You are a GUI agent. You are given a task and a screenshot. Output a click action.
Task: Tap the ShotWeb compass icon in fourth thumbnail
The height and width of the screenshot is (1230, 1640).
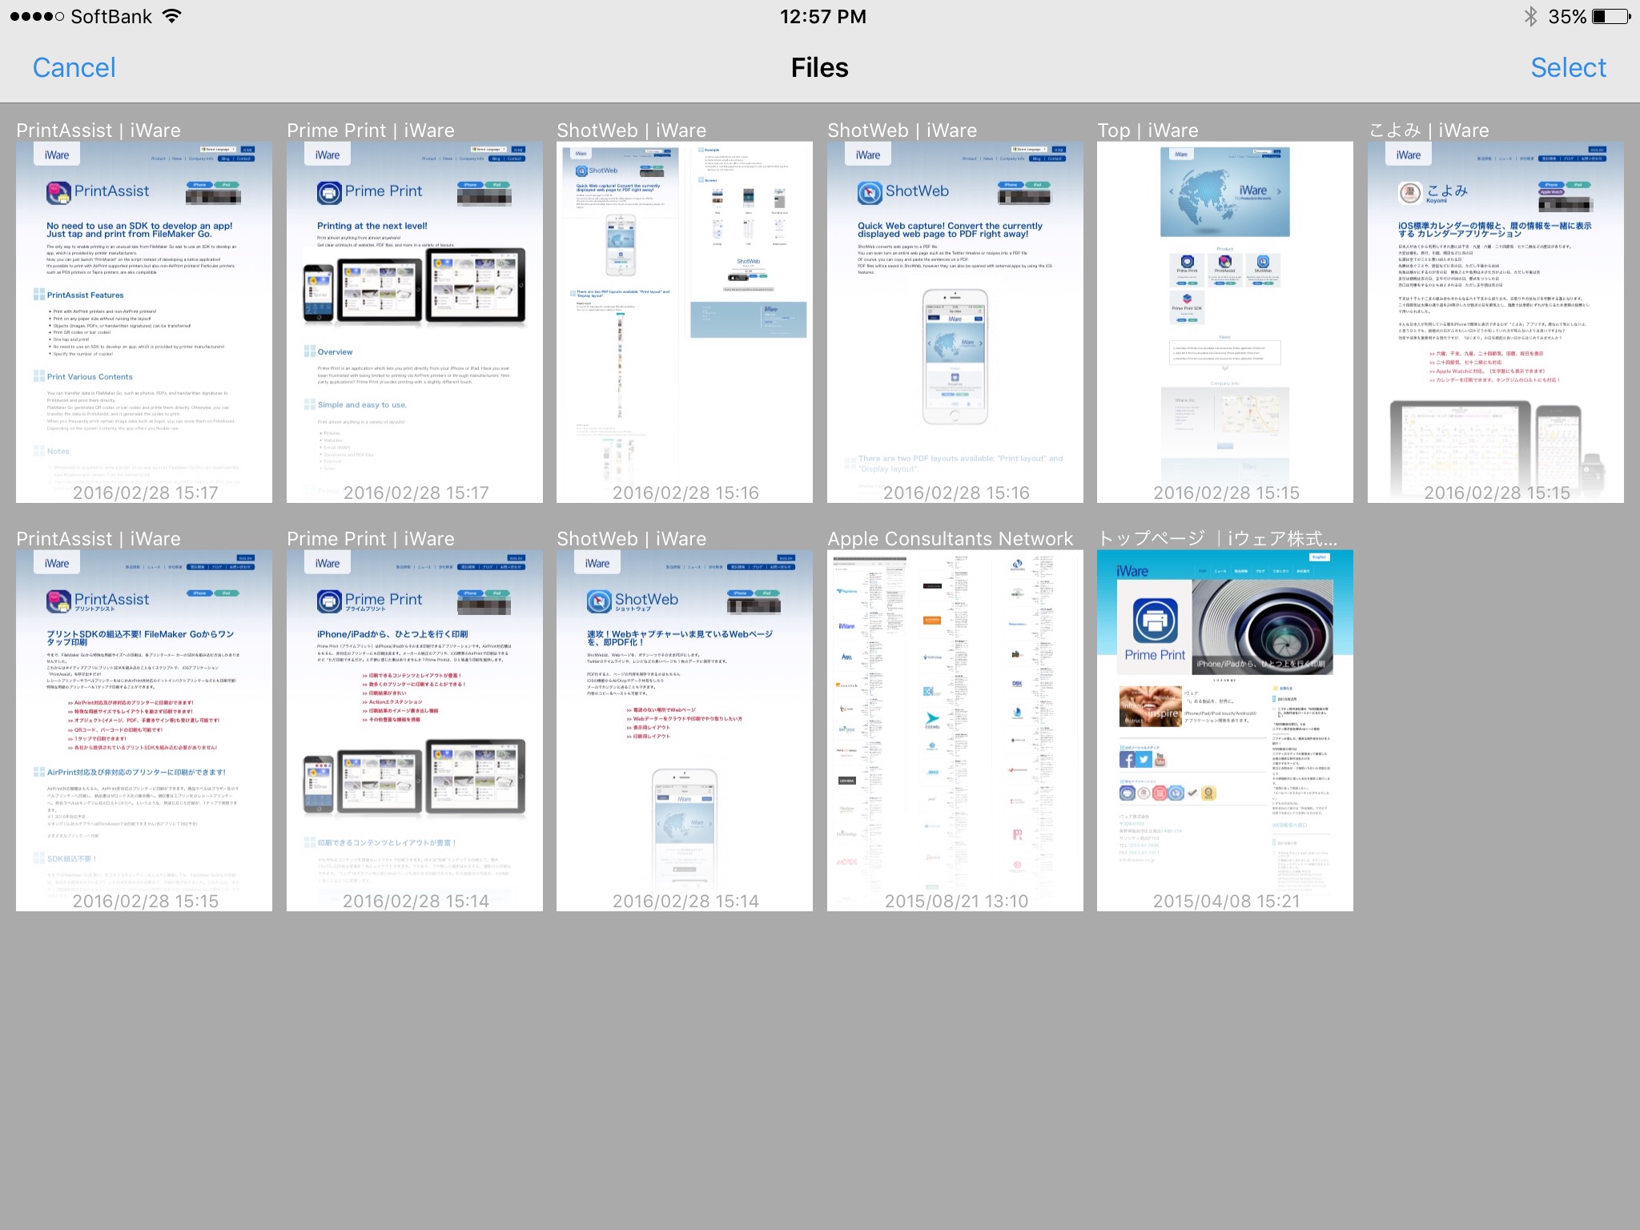tap(870, 192)
